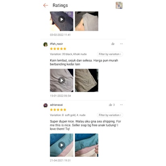Expand Filter by variation for 20 black, Khaki nude
Image resolution: width=166 pixels, height=166 pixels.
pos(110,54)
